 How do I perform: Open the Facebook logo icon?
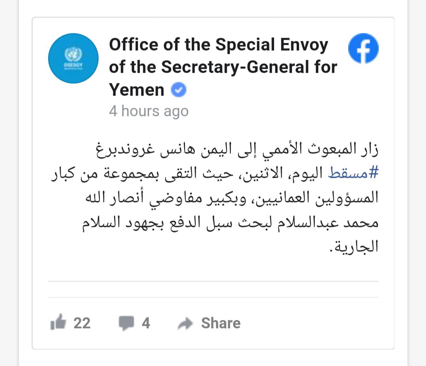coord(363,48)
